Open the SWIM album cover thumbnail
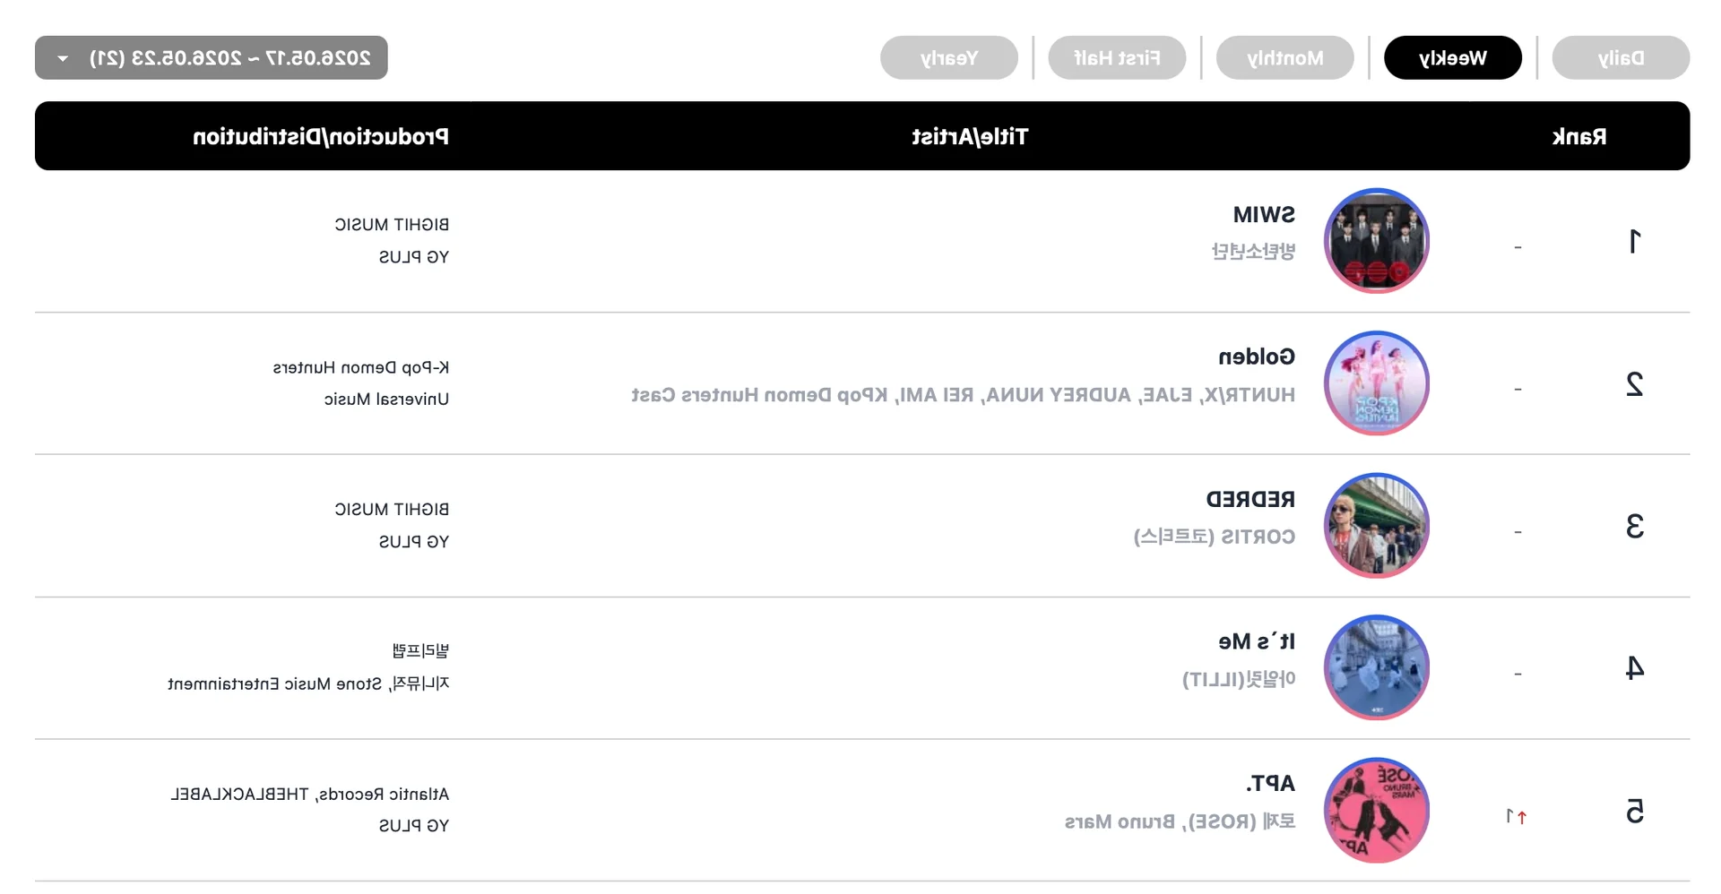 click(x=1376, y=240)
